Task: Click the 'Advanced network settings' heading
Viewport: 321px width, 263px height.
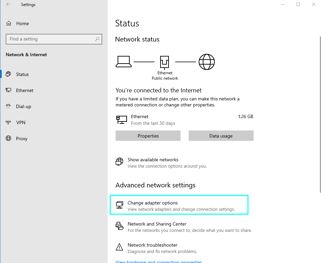Action: (155, 185)
